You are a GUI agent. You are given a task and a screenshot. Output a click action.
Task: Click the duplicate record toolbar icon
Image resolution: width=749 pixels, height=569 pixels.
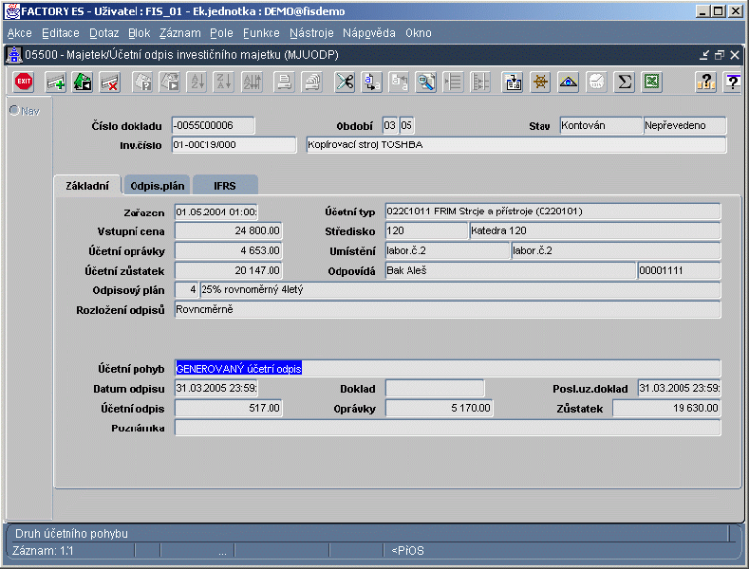83,83
